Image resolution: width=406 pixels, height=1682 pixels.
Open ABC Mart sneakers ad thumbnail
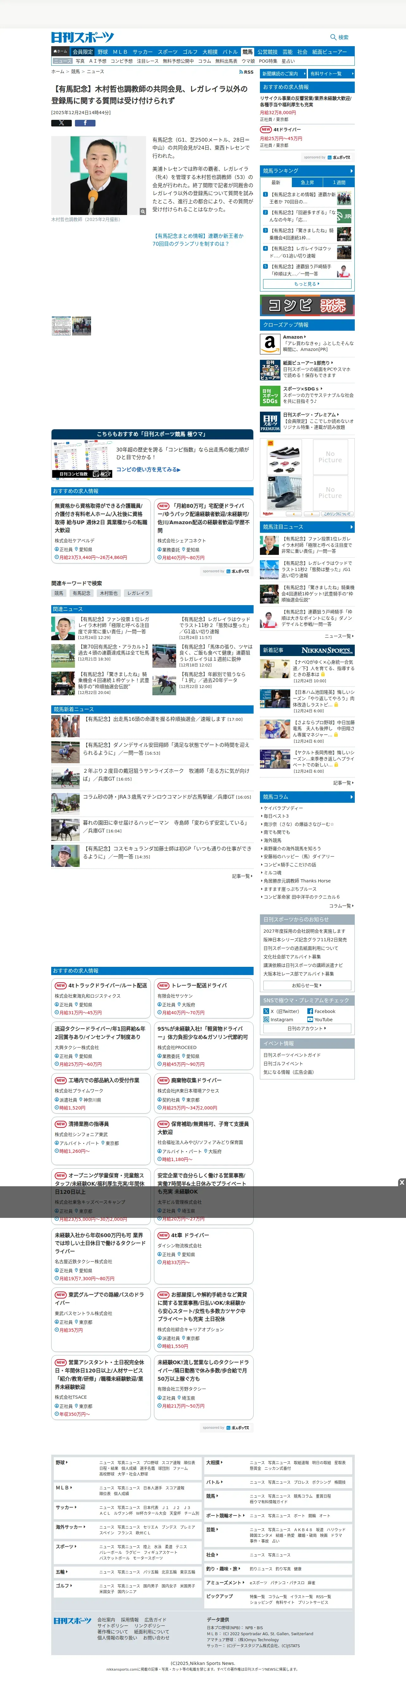click(x=284, y=457)
